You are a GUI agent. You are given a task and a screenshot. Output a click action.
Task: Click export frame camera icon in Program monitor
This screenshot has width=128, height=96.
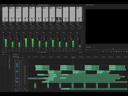pyautogui.click(x=127, y=52)
